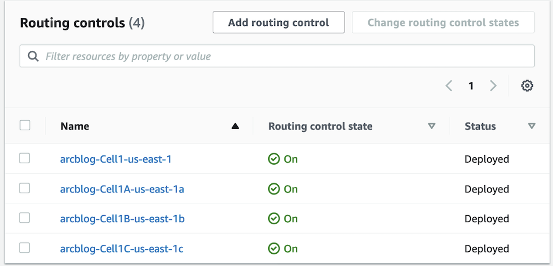Click On status icon for arcblog-Cell1B-us-east-1b
The height and width of the screenshot is (266, 553).
point(274,219)
